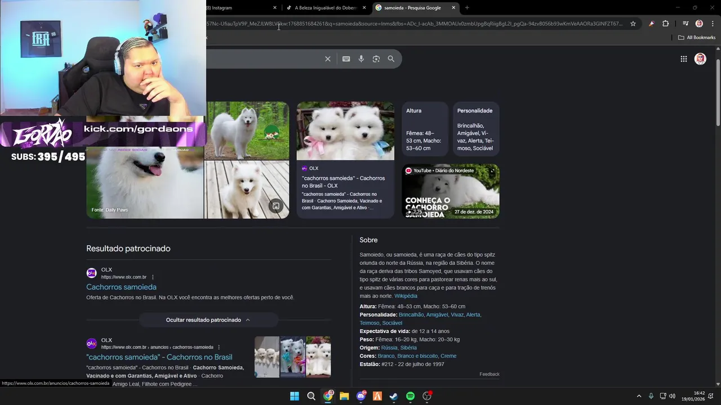Close the A Beleza Inigualável tab
Viewport: 721px width, 405px height.
pyautogui.click(x=364, y=8)
